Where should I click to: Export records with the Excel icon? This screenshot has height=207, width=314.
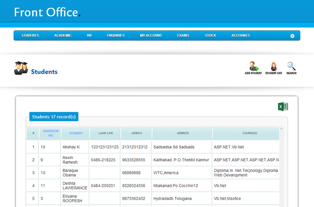283,107
